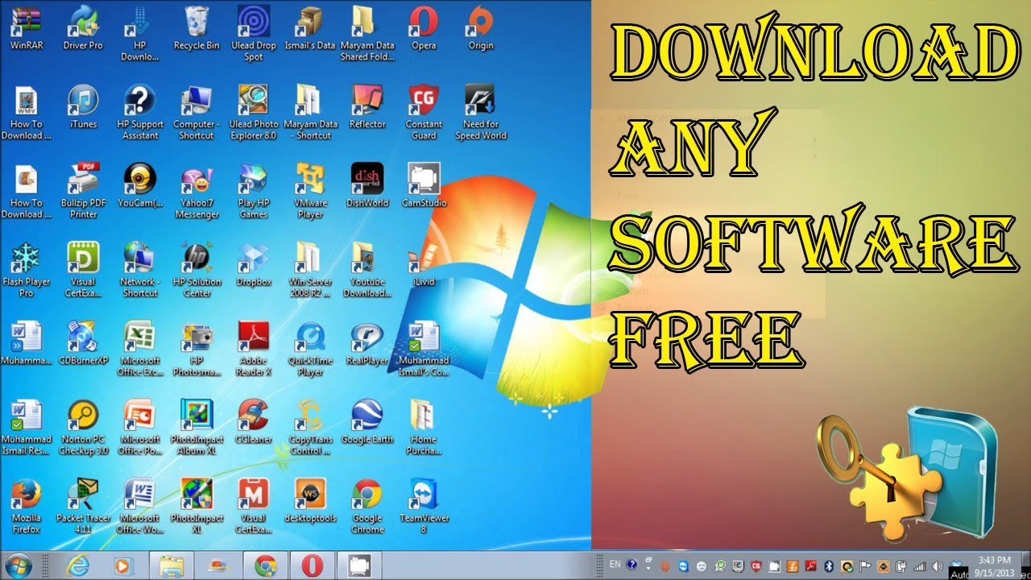
Task: Open QuickTime Player
Action: pyautogui.click(x=310, y=349)
